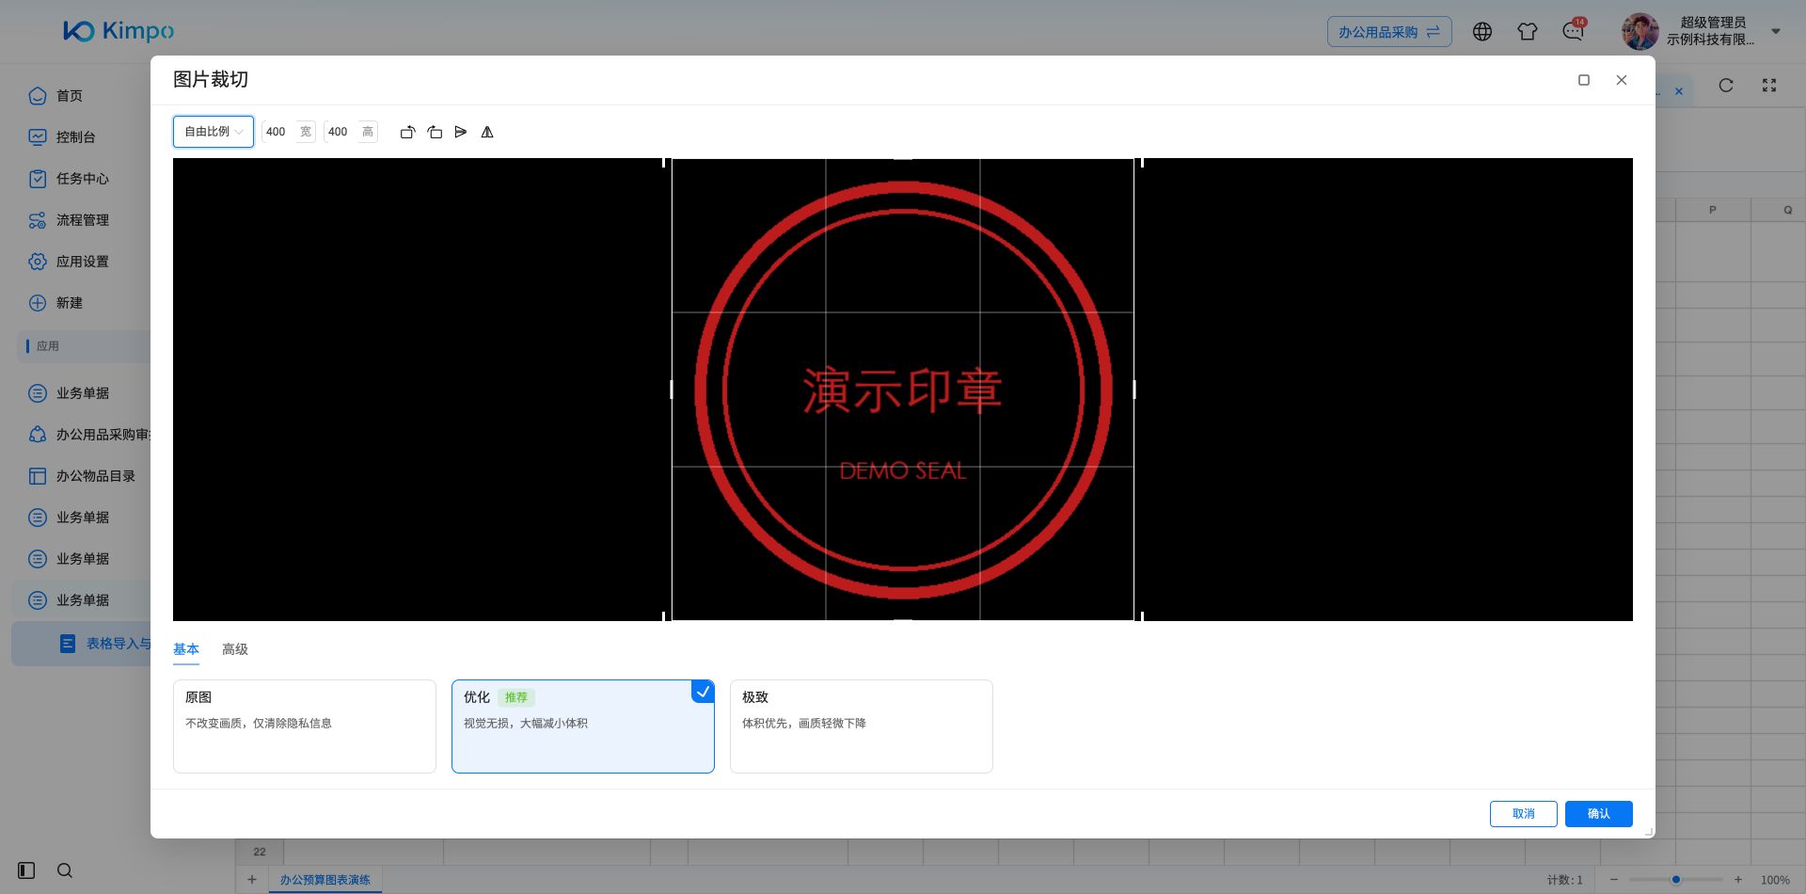Open the 自由比例 aspect ratio dropdown
Image resolution: width=1806 pixels, height=894 pixels.
pos(214,132)
